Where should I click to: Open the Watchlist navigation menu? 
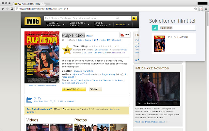[x=123, y=25]
